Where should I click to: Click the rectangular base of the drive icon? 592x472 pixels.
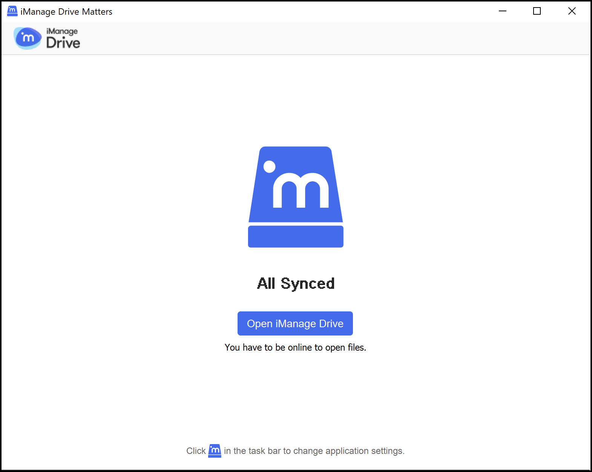pyautogui.click(x=296, y=237)
